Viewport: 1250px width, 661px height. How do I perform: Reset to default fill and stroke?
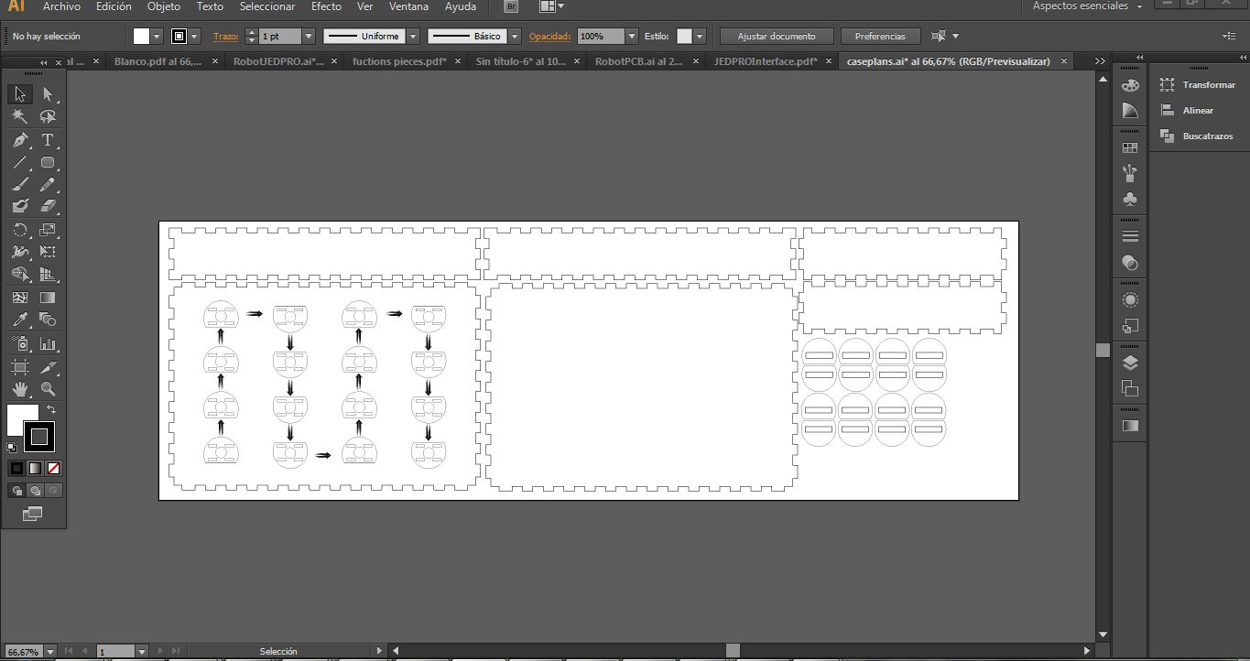click(x=12, y=448)
